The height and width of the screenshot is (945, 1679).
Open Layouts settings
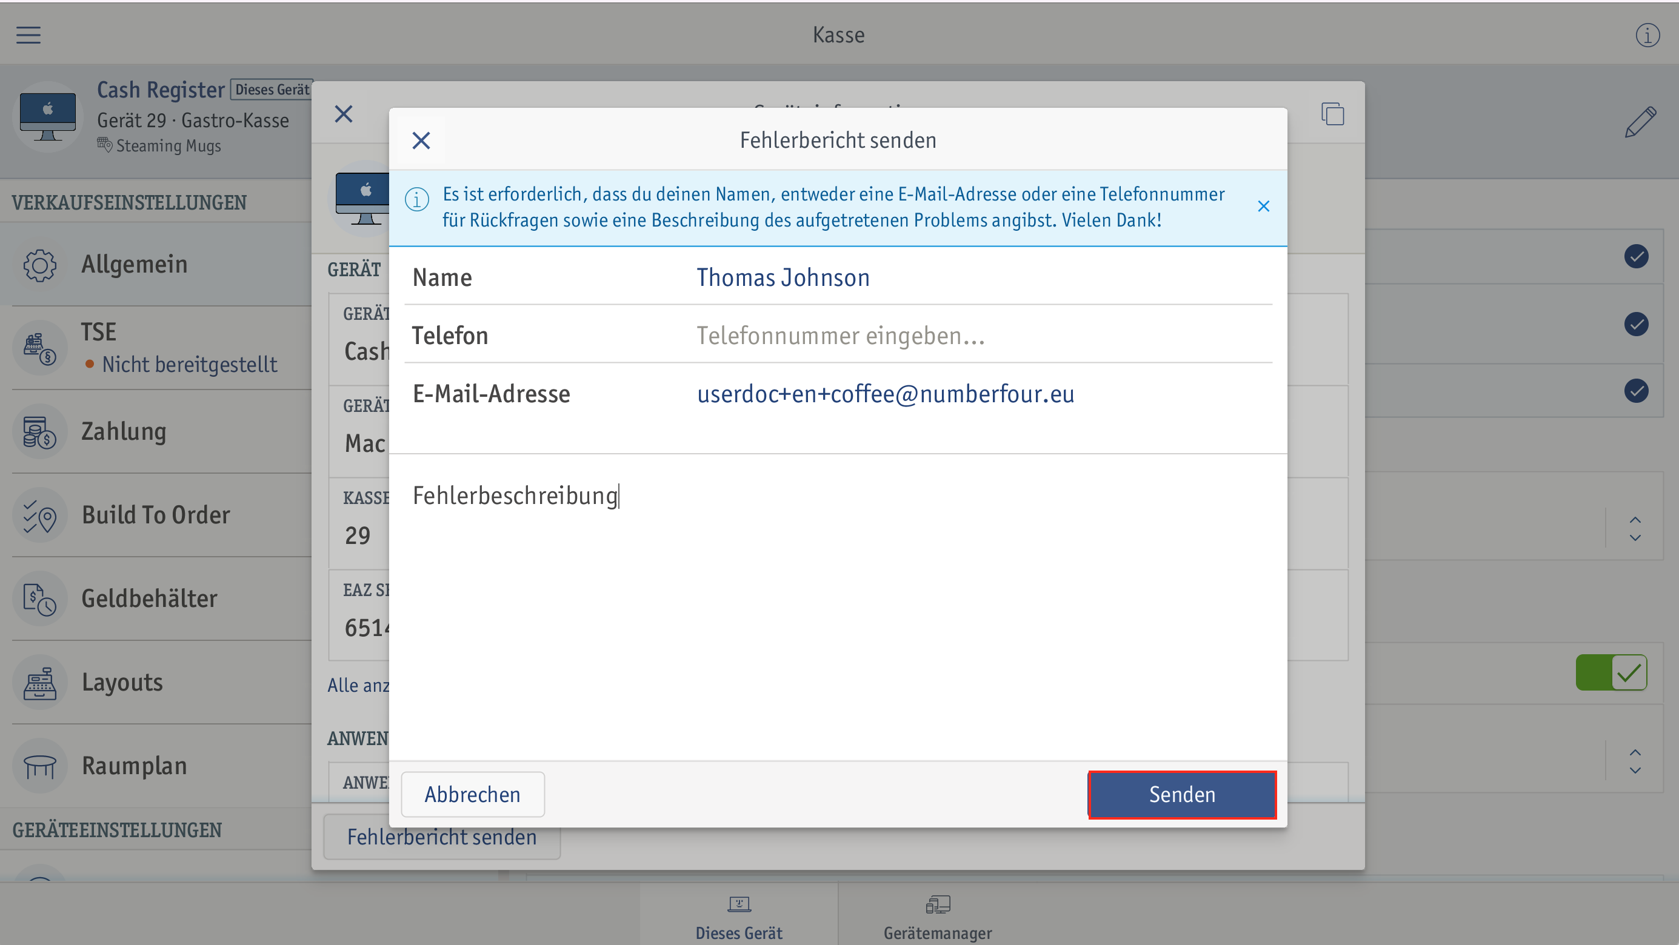(x=156, y=682)
